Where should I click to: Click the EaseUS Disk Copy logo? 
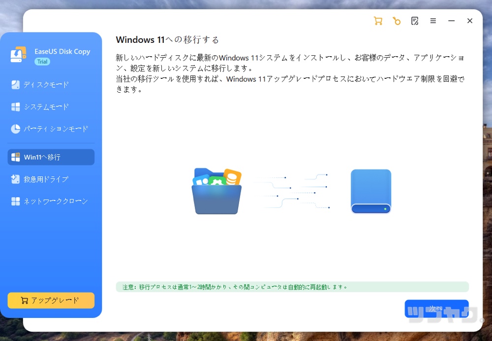pos(18,54)
